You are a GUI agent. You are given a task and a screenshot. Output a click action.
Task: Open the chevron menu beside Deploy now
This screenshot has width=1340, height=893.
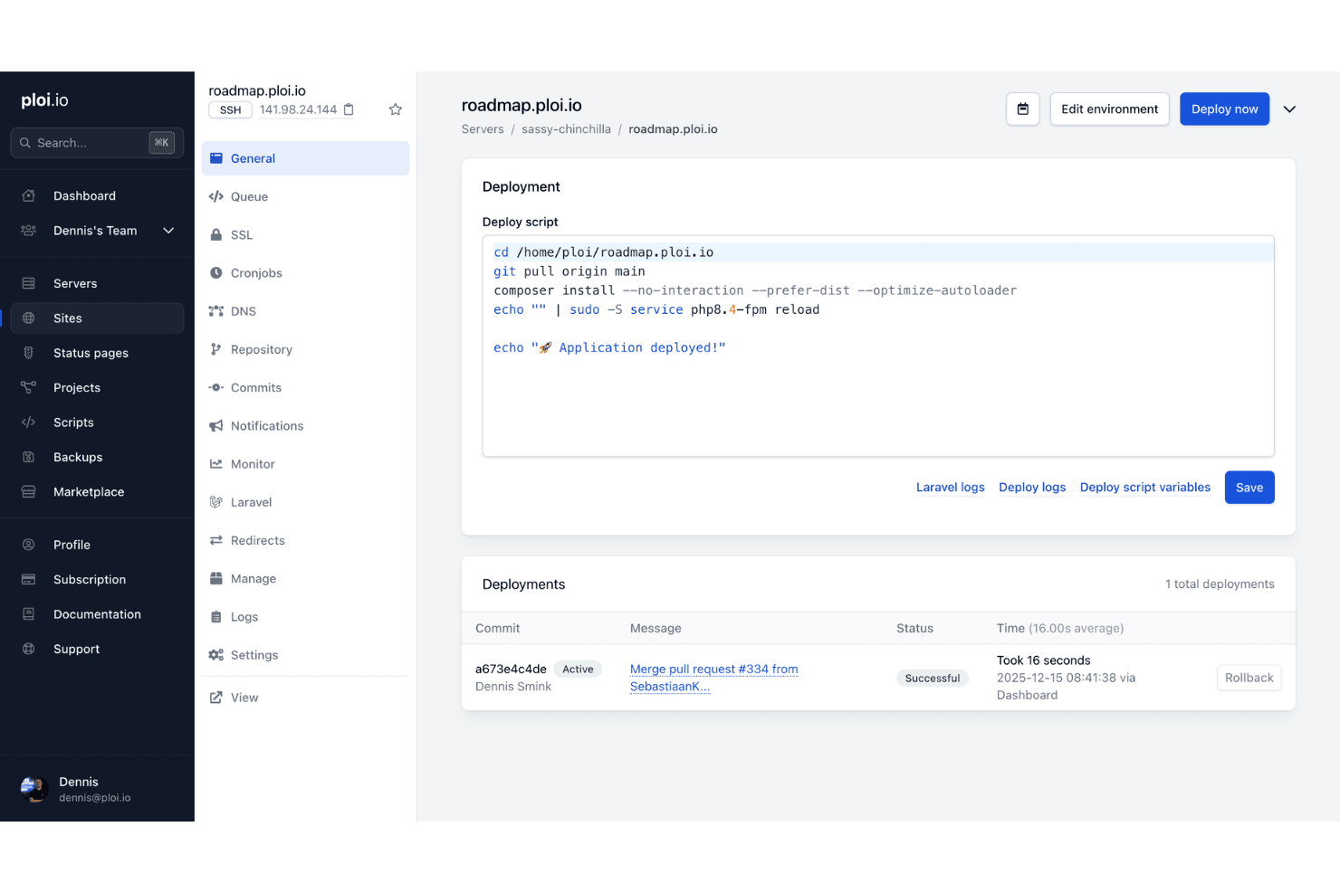(x=1290, y=109)
